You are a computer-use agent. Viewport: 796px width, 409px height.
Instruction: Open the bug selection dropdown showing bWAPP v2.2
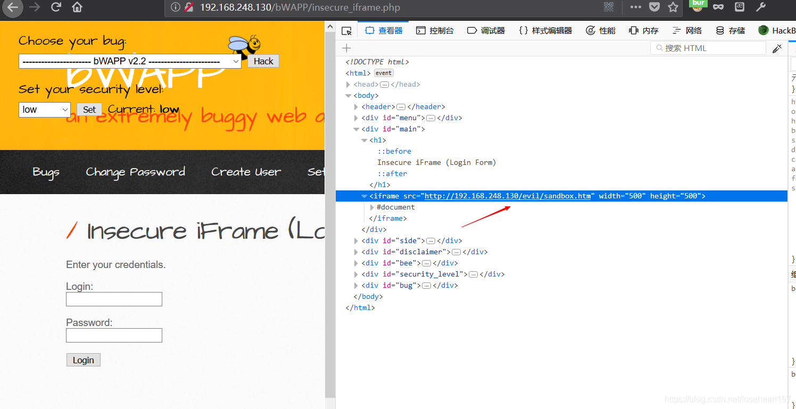(x=130, y=61)
